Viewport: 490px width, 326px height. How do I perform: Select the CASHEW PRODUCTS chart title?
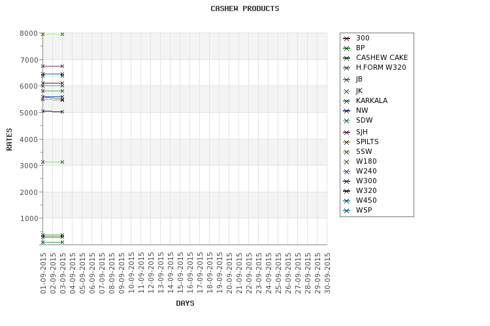tap(245, 8)
